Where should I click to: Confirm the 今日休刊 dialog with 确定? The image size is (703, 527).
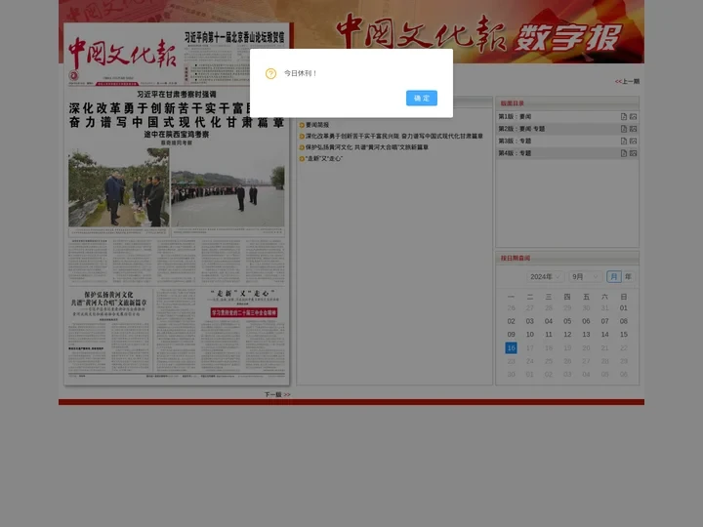point(422,99)
